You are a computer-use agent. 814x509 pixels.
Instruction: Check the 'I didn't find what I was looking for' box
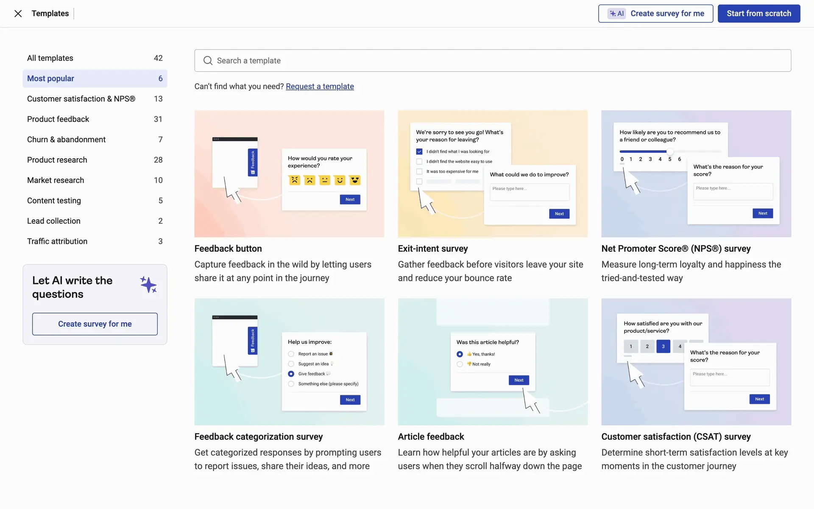click(419, 151)
